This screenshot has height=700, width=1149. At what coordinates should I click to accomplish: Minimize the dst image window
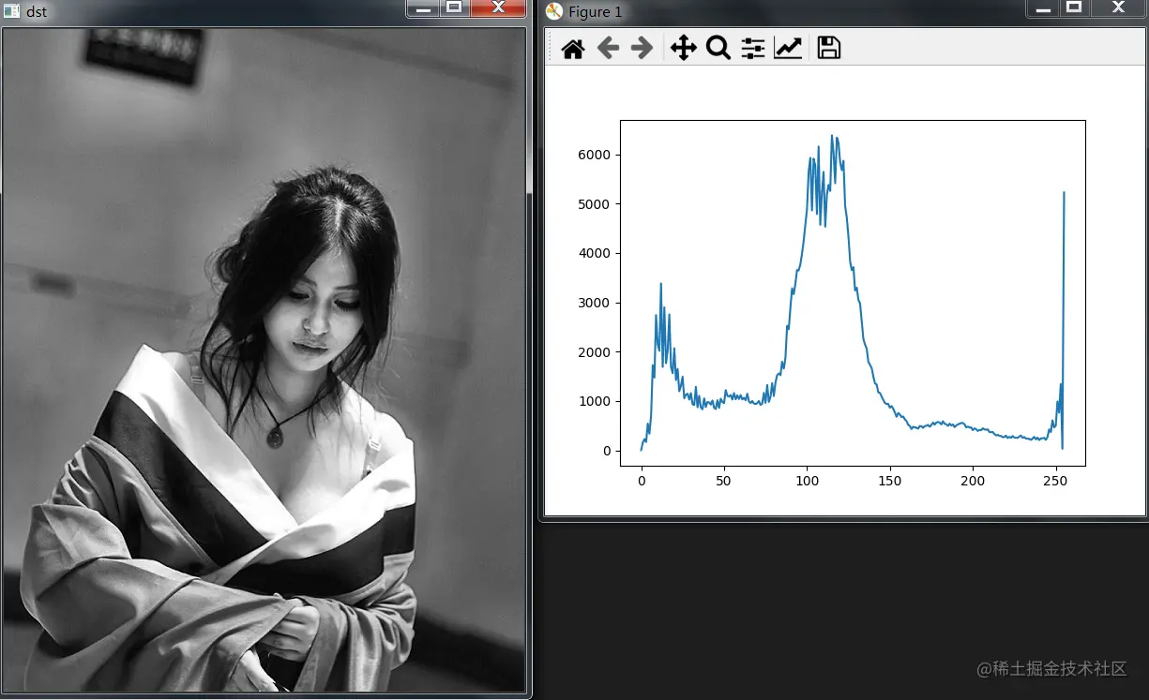coord(421,10)
